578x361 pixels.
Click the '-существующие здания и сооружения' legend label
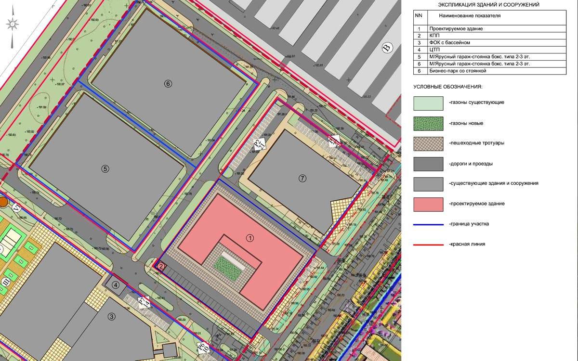pos(493,183)
